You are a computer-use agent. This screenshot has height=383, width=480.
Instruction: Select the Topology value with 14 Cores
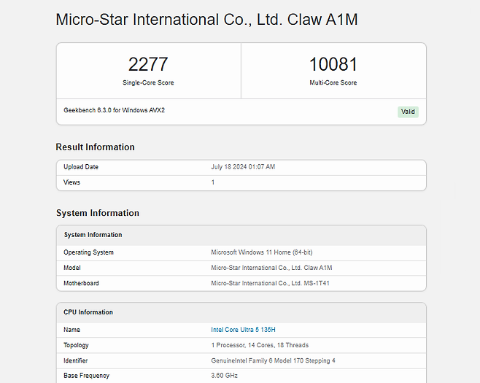coord(260,345)
